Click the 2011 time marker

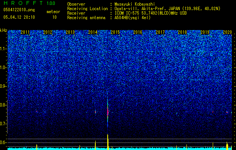tap(25, 32)
